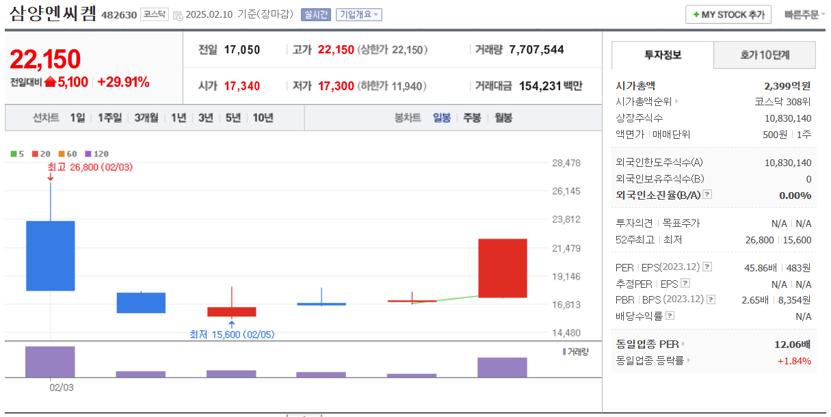
Task: Click the current price 22,150 headline
Action: (45, 59)
